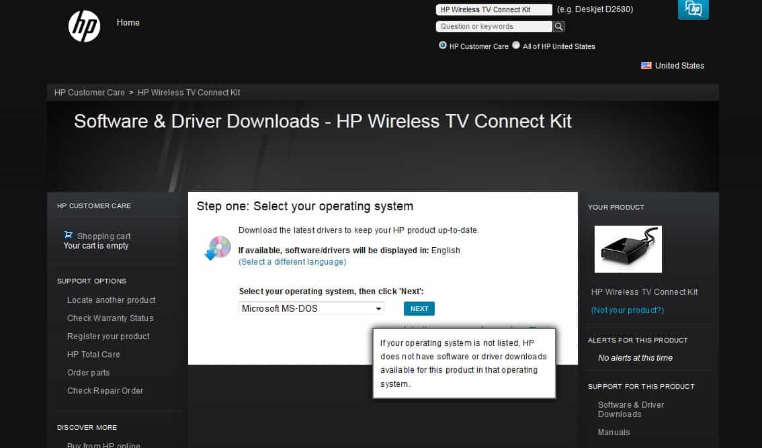
Task: Click the HP logo icon
Action: point(84,27)
